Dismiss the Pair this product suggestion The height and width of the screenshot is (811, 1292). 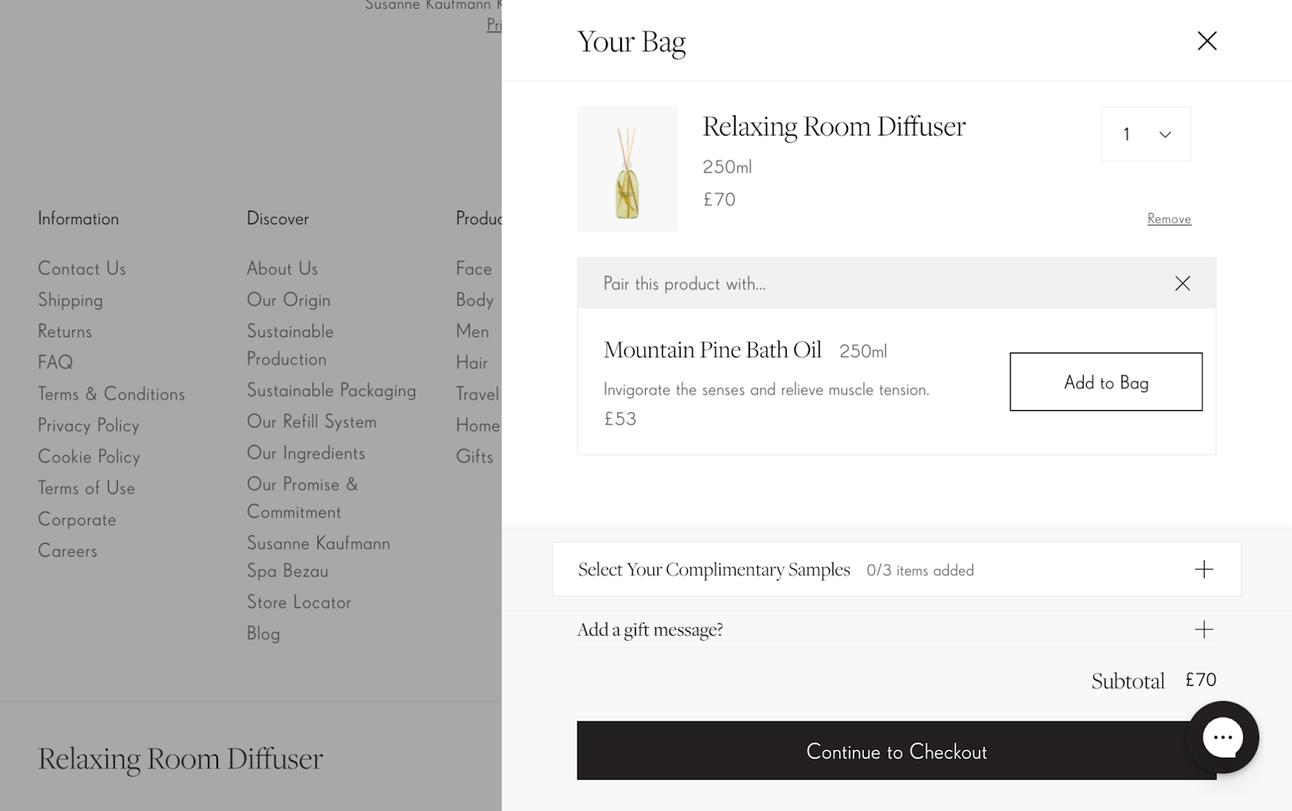point(1182,283)
